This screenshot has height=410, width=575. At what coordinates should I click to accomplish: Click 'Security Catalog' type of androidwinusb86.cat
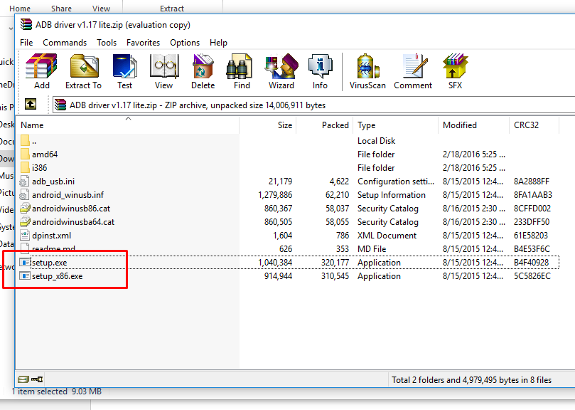click(x=388, y=209)
